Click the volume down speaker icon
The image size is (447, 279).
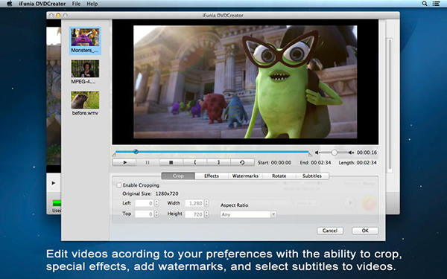coord(317,153)
